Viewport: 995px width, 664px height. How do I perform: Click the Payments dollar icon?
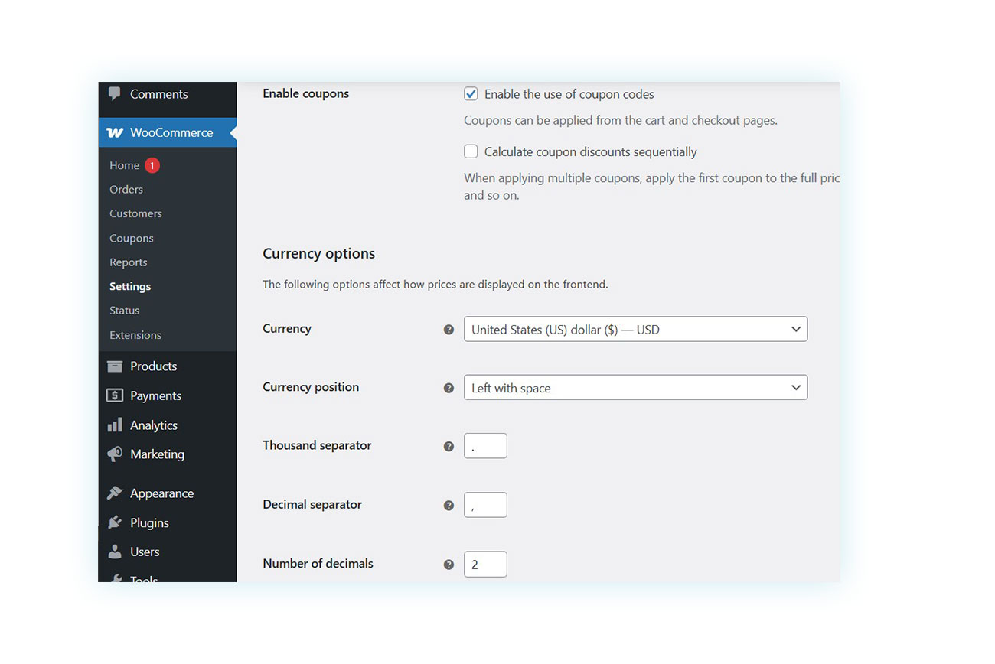tap(115, 395)
